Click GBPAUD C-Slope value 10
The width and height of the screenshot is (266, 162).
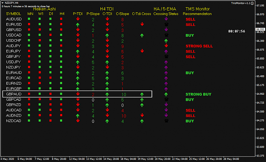[x=124, y=94]
